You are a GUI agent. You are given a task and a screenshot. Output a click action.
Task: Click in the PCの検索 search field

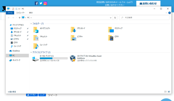144,18
